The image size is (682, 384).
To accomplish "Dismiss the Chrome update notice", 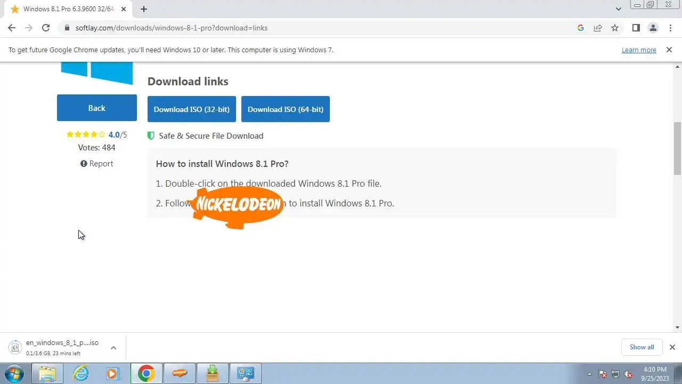I will coord(669,50).
